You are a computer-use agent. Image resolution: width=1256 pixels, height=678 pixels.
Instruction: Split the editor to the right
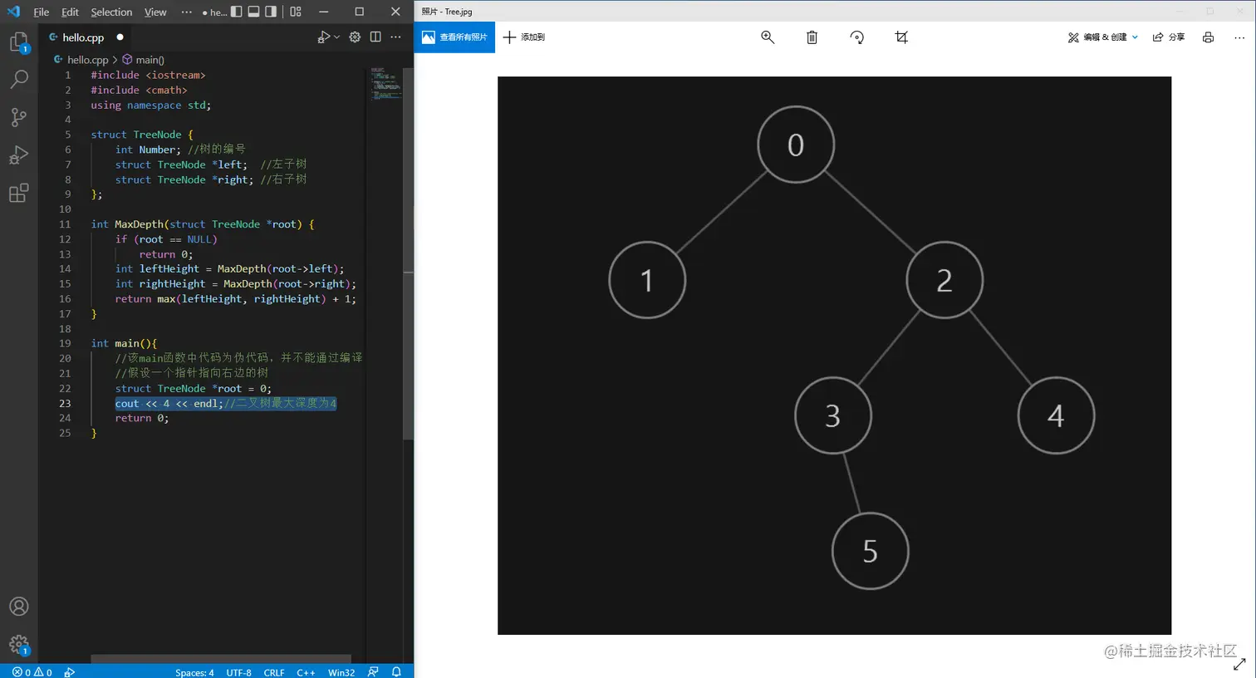click(375, 37)
